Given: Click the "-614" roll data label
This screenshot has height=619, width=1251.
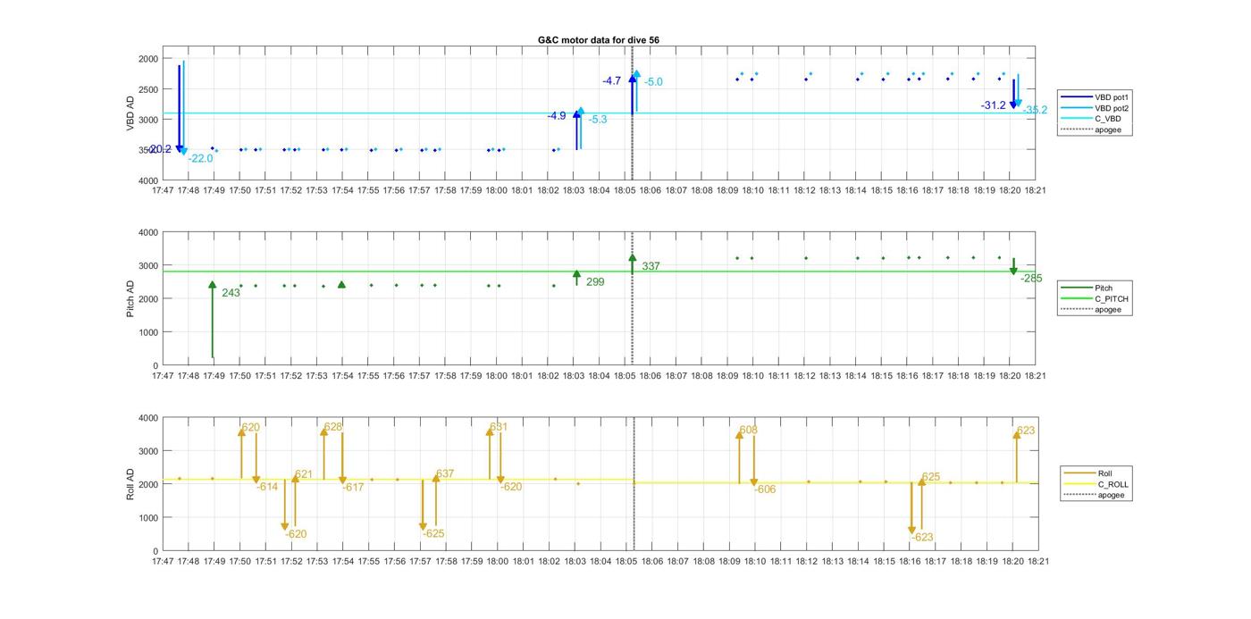Looking at the screenshot, I should [x=267, y=487].
